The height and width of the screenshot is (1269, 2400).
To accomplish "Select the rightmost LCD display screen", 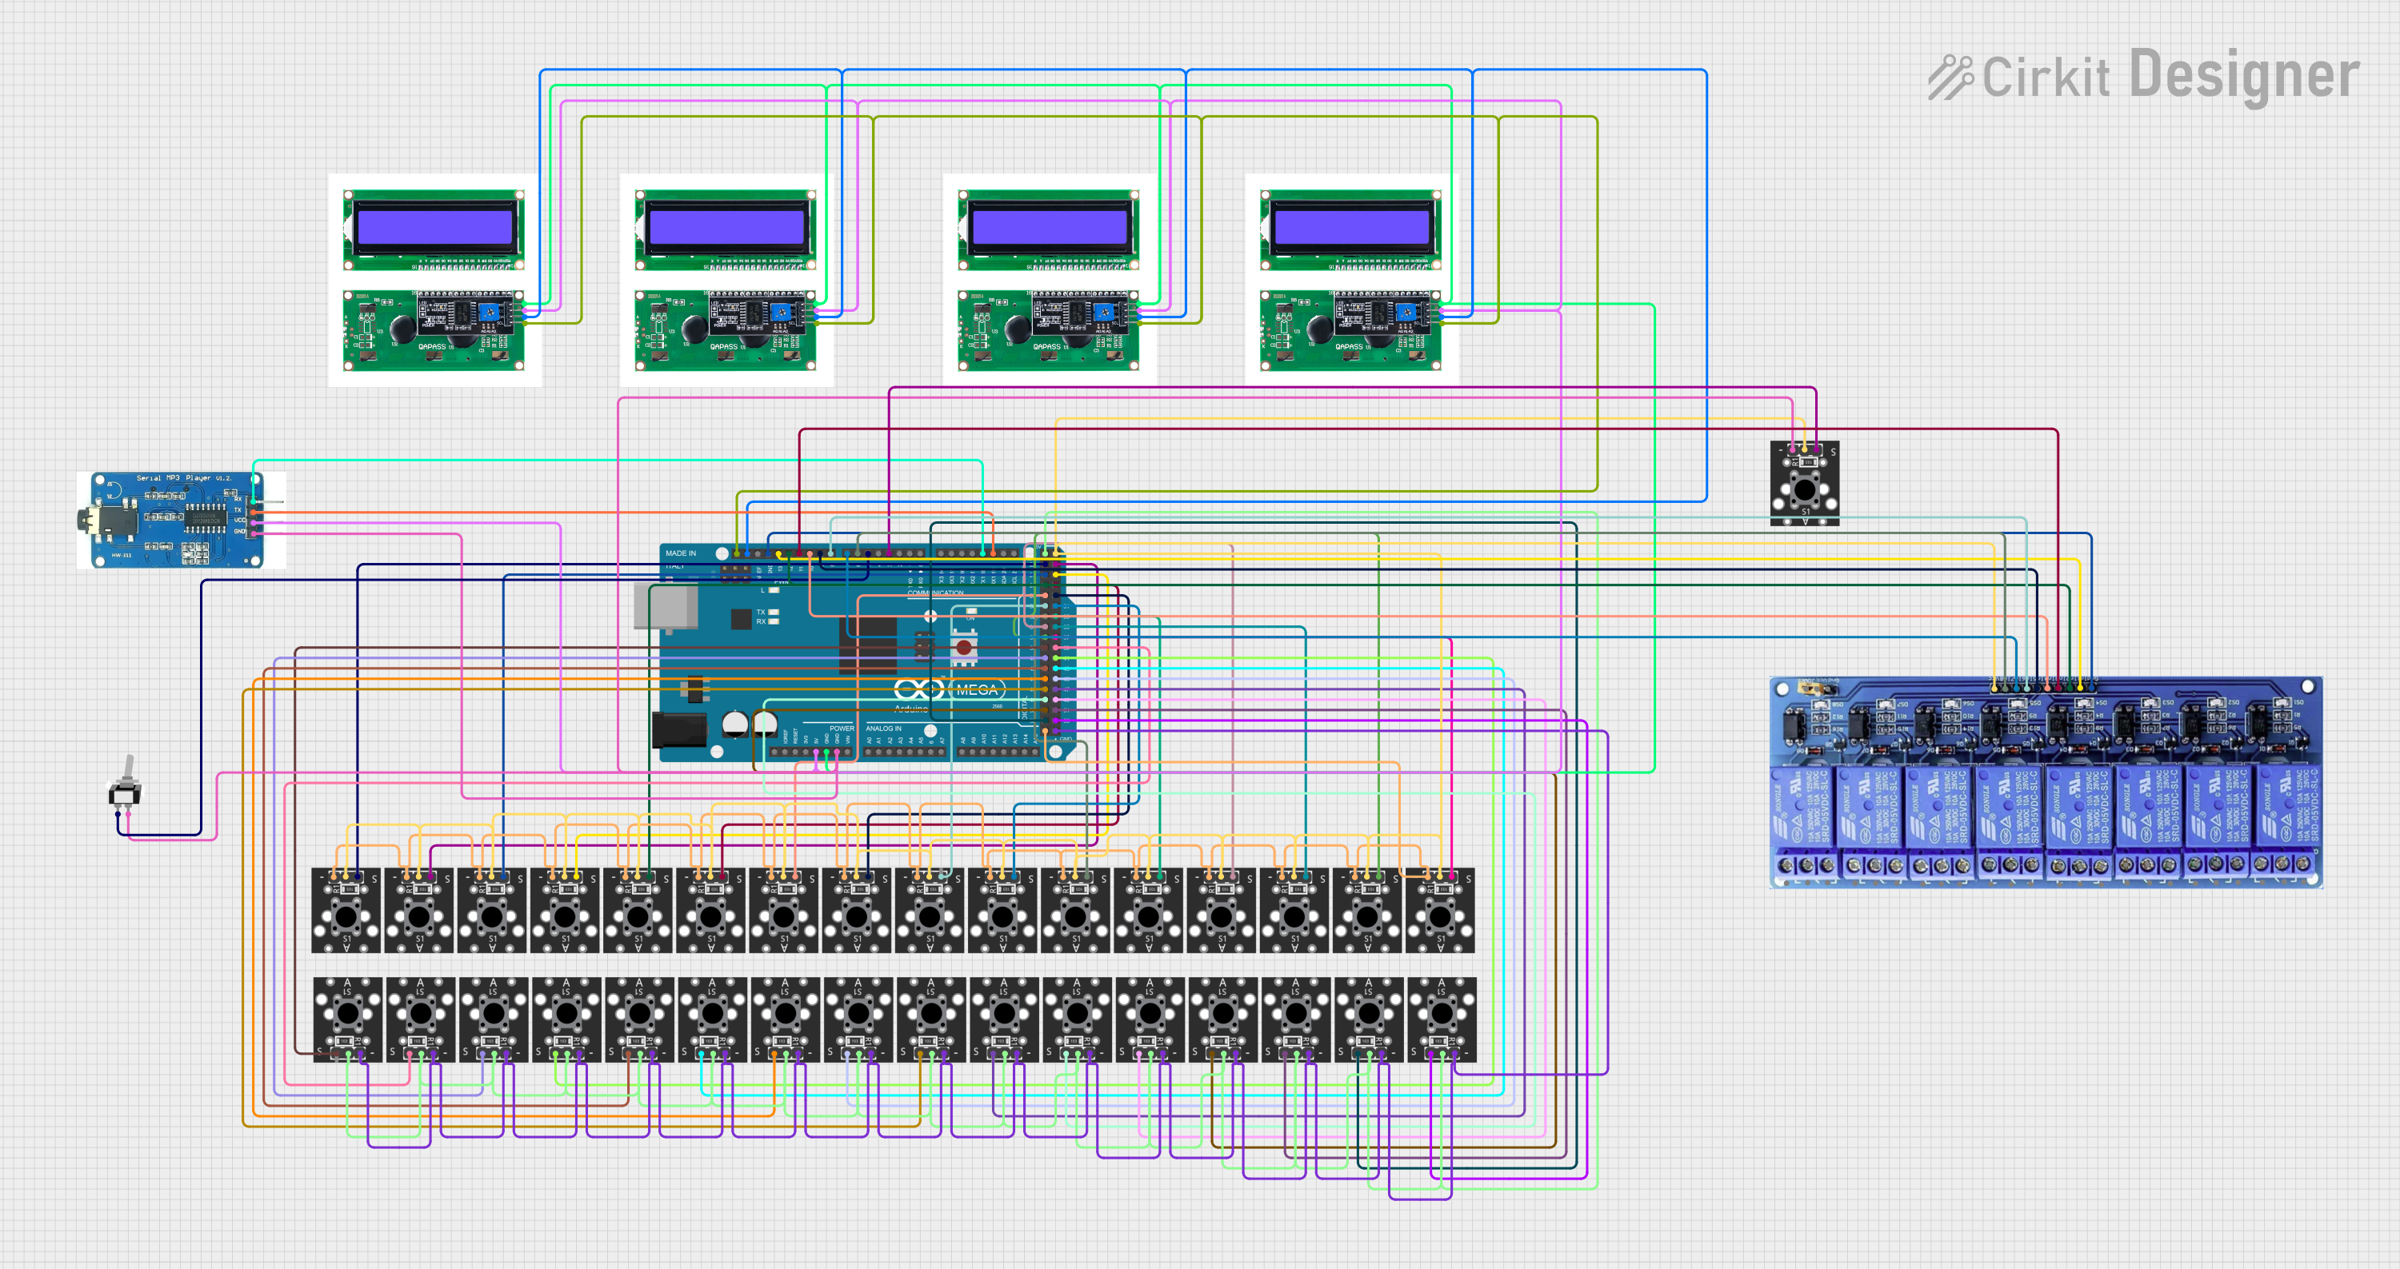I will [x=1351, y=229].
